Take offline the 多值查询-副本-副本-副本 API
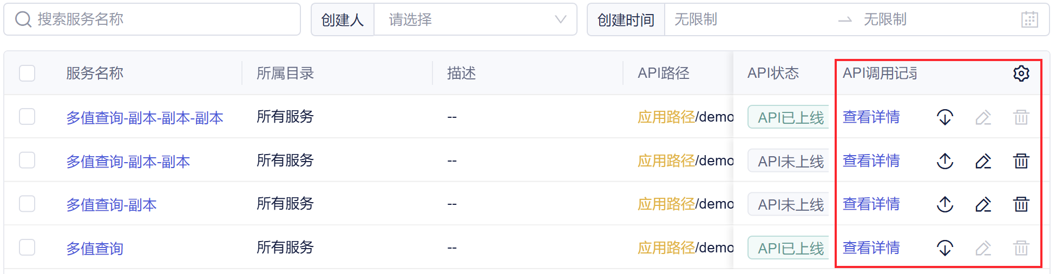This screenshot has height=274, width=1056. coord(945,117)
